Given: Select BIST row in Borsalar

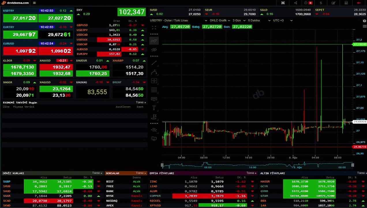Looking at the screenshot, I should (126, 182).
